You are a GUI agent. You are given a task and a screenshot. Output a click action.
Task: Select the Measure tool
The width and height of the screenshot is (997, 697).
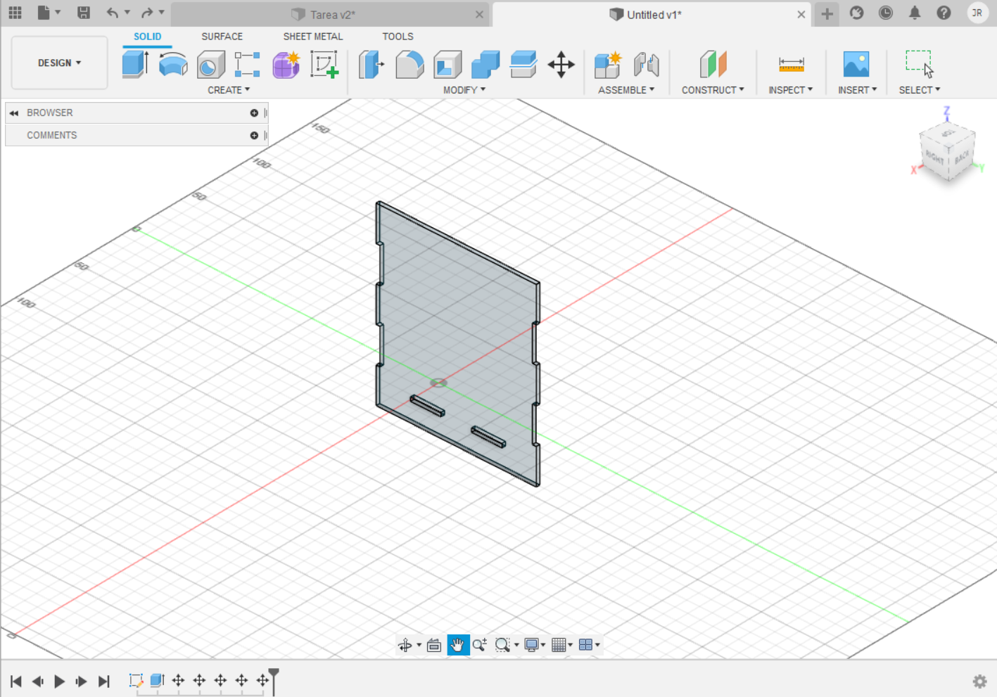pos(791,64)
